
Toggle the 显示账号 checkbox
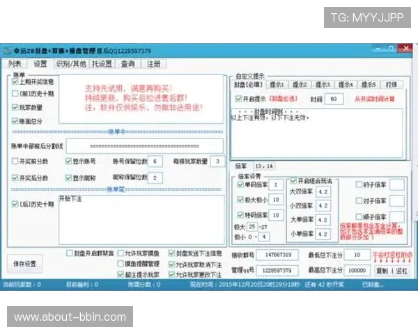click(68, 161)
